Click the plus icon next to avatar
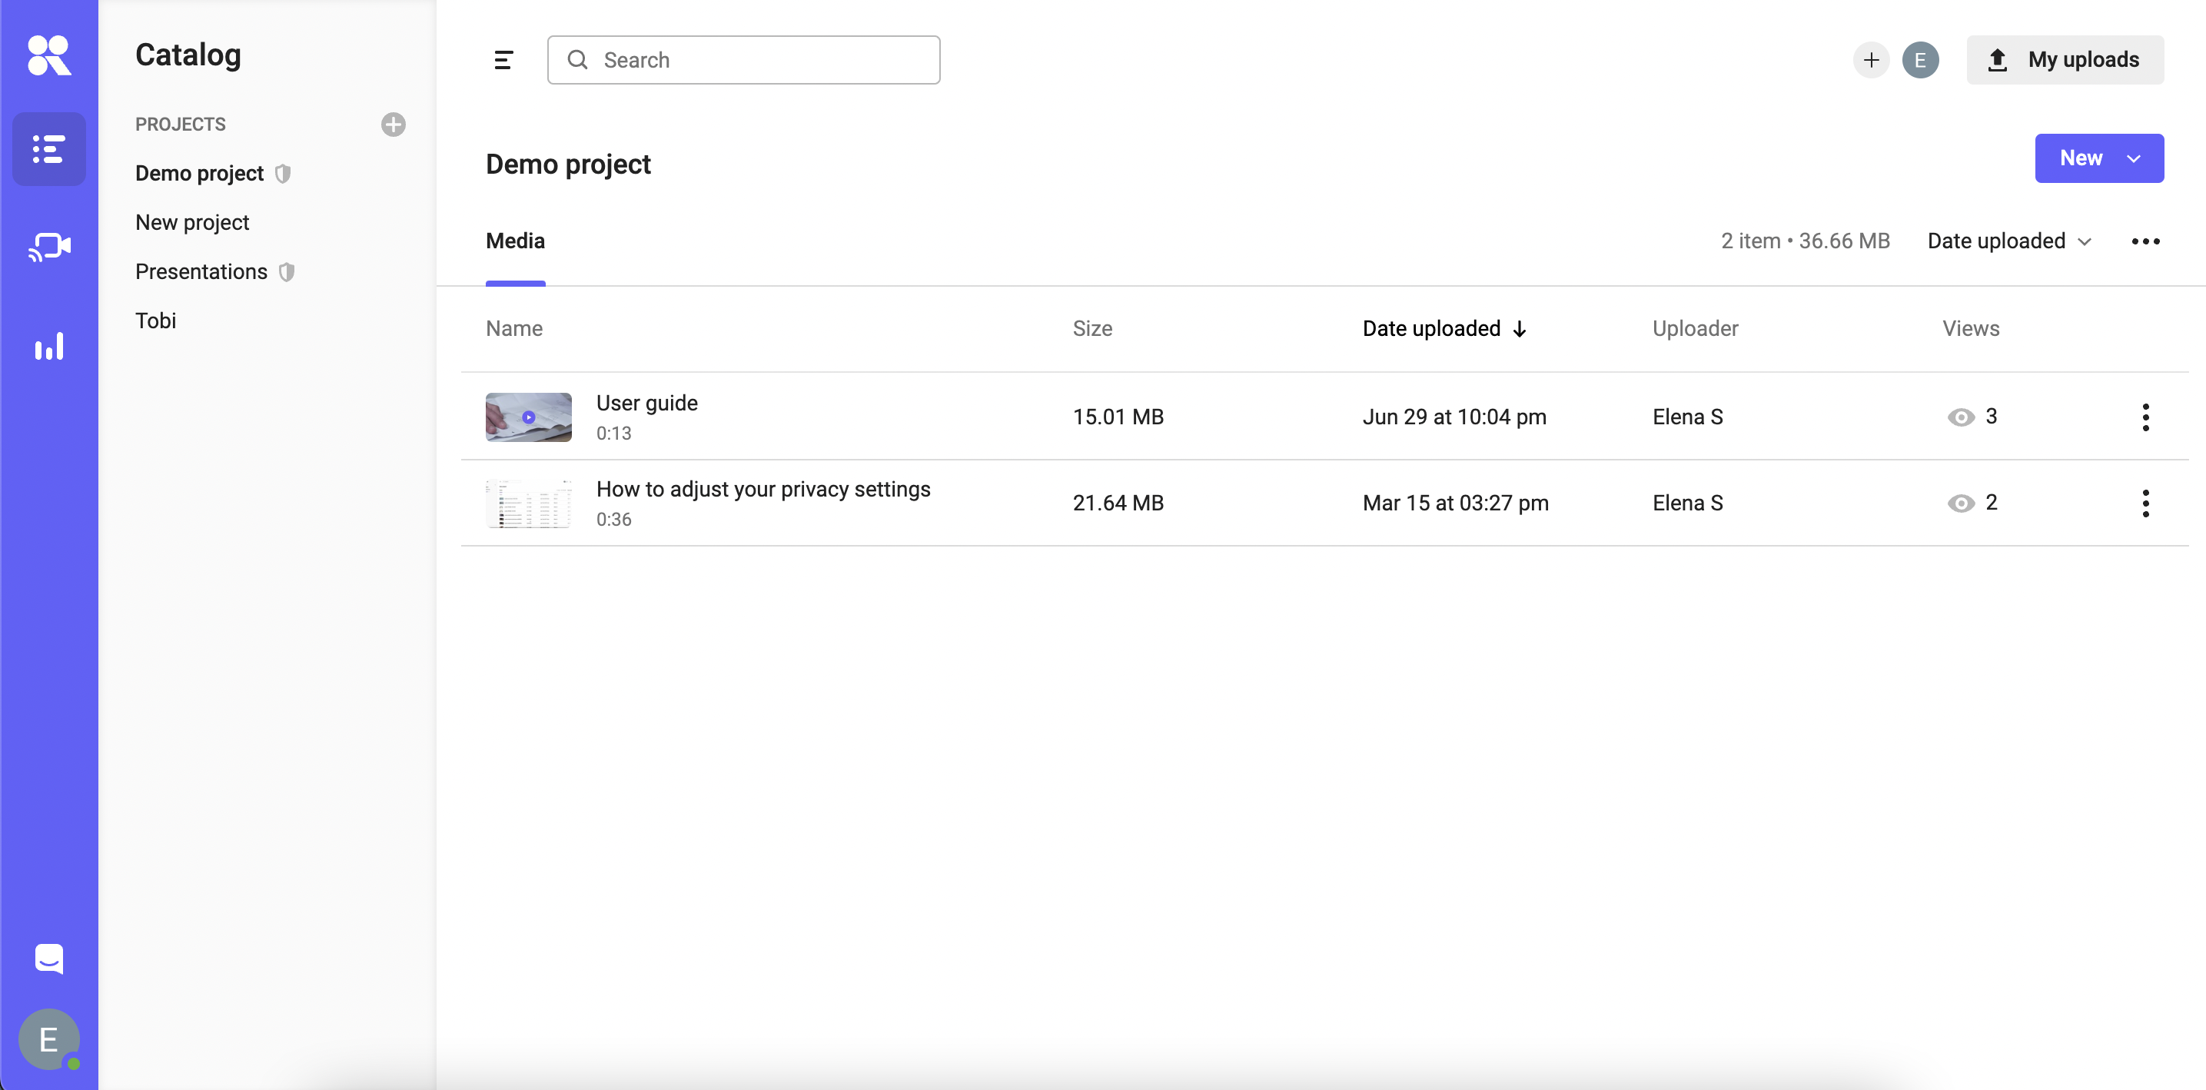 click(1870, 60)
